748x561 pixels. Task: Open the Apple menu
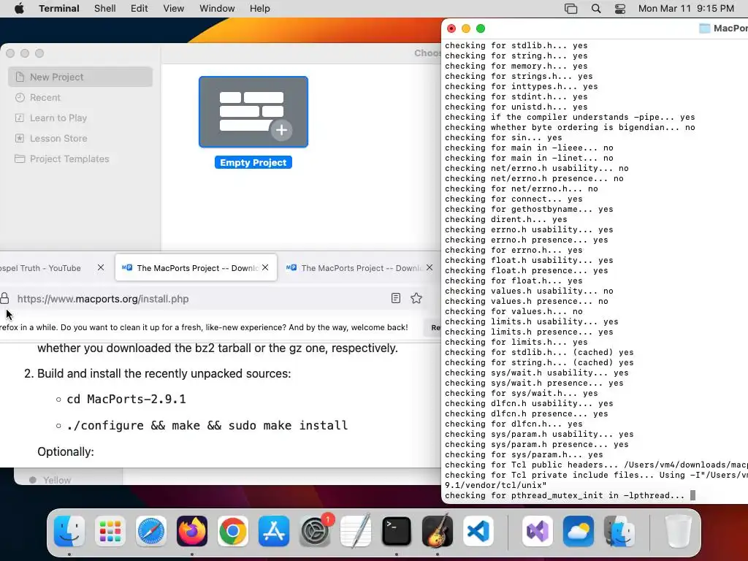click(x=19, y=9)
